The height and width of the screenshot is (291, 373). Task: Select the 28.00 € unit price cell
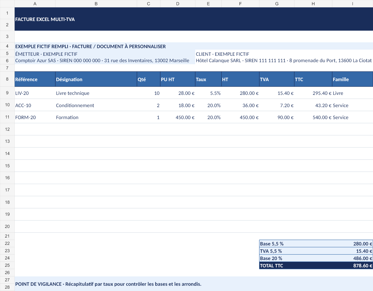click(178, 93)
